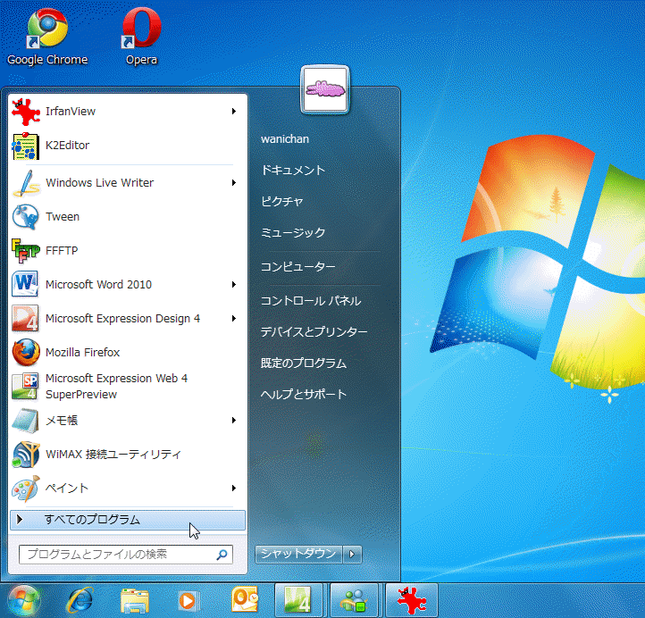Screen dimensions: 645x618
Task: Click the Expression Design 4 icon
Action: [26, 318]
